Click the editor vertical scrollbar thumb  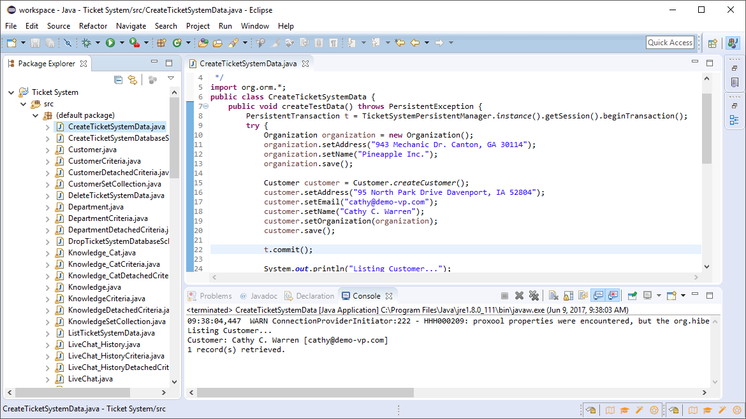point(706,128)
